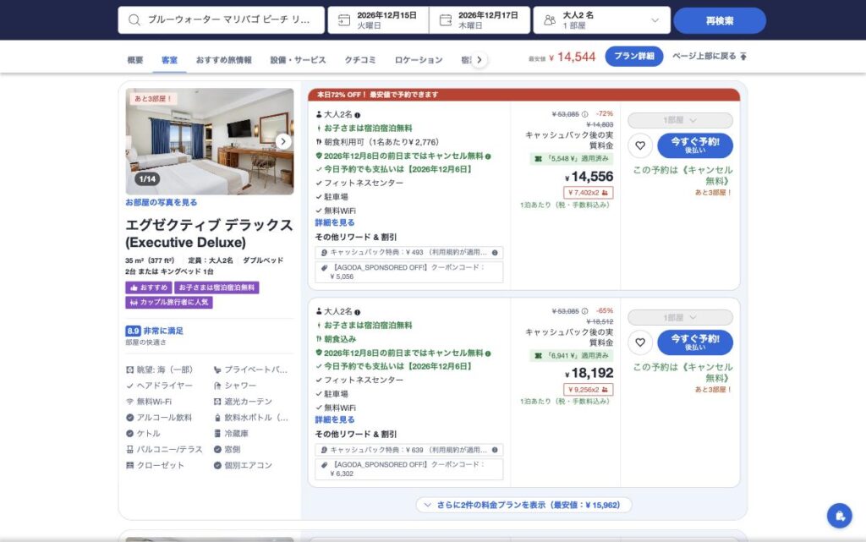This screenshot has height=542, width=866.
Task: Click キャッシュバック特典 ¥493 reward box
Action: pos(408,253)
